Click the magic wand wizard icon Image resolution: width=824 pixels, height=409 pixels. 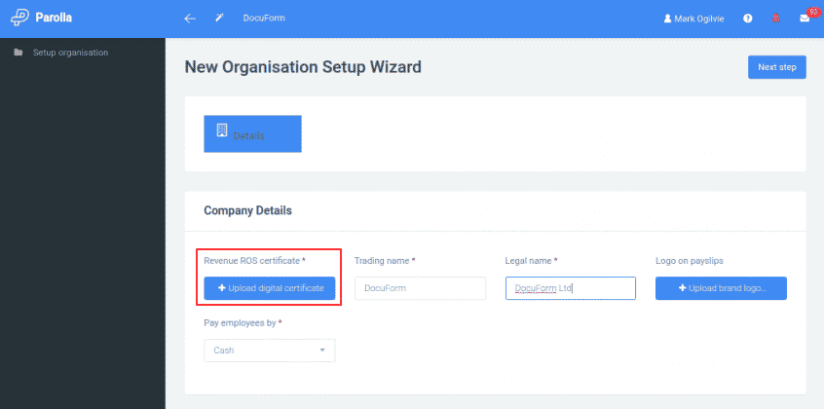coord(219,19)
